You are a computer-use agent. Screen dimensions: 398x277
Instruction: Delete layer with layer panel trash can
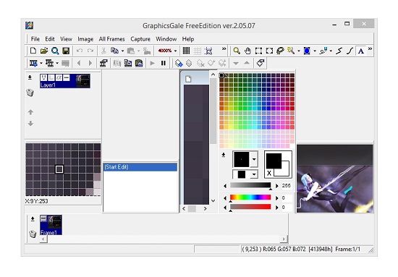[x=30, y=93]
